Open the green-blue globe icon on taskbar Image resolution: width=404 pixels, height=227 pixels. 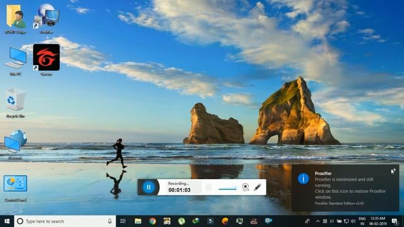pos(196,221)
